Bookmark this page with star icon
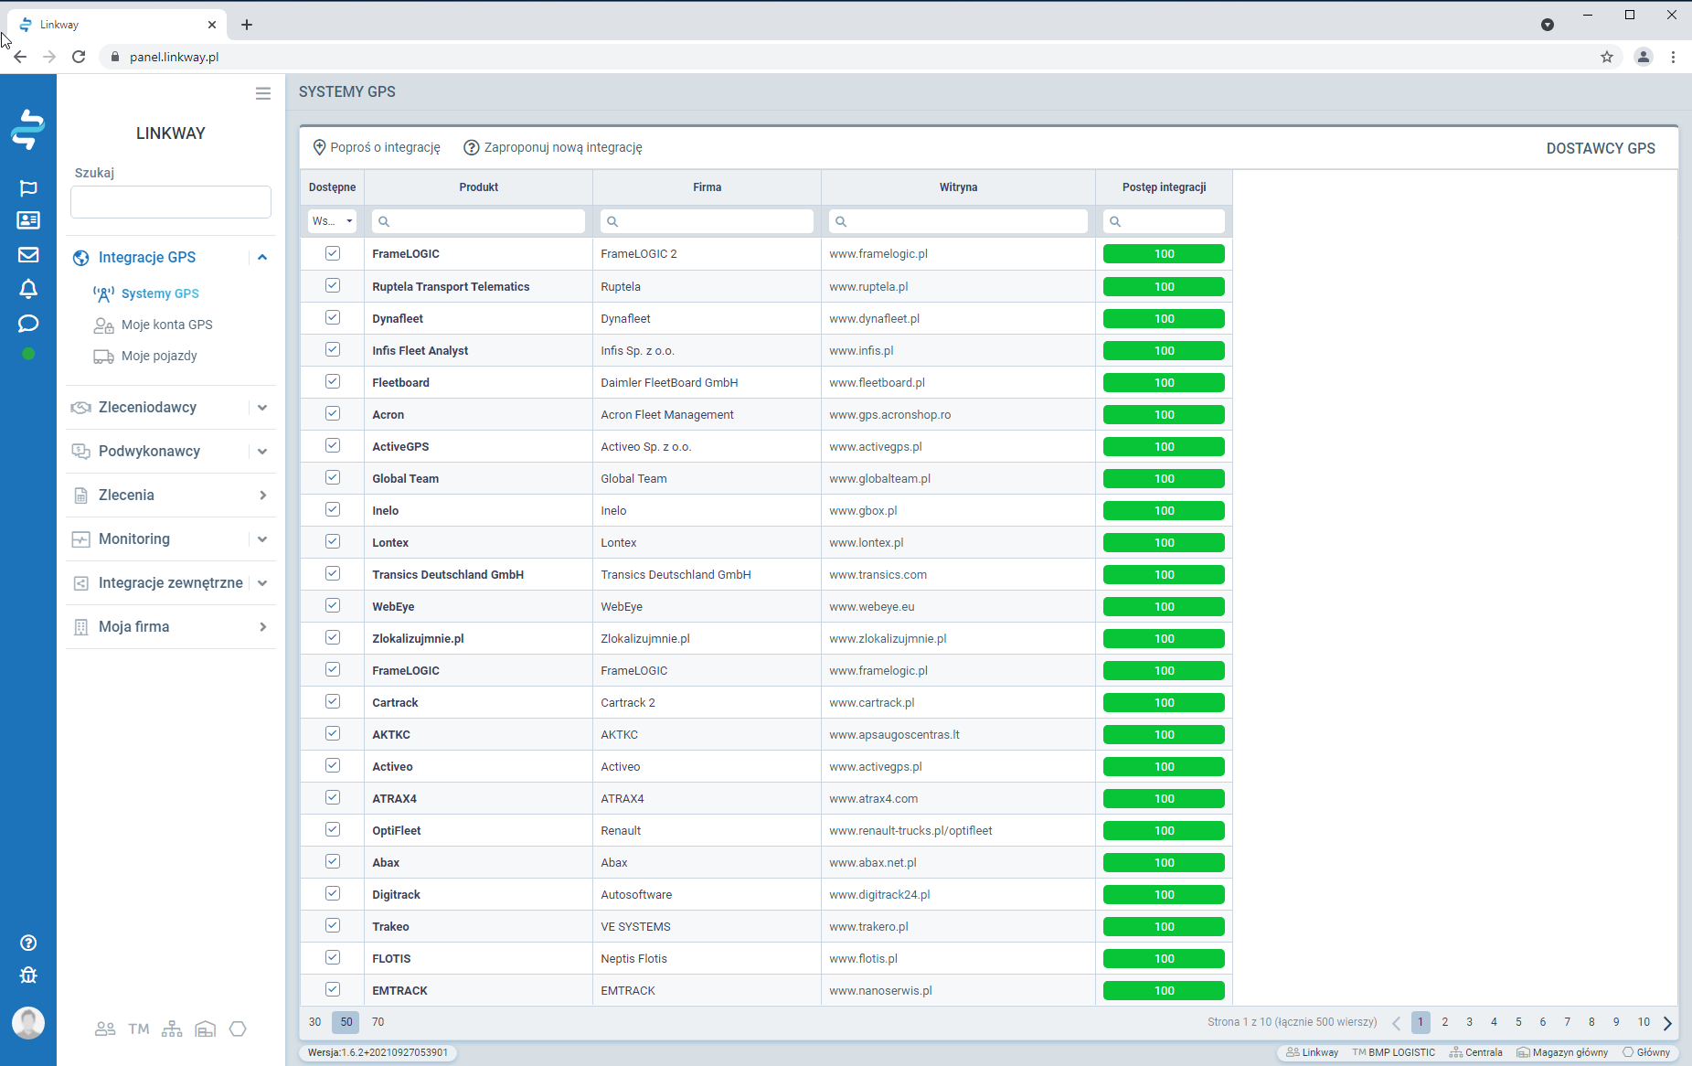This screenshot has height=1066, width=1692. click(x=1607, y=57)
